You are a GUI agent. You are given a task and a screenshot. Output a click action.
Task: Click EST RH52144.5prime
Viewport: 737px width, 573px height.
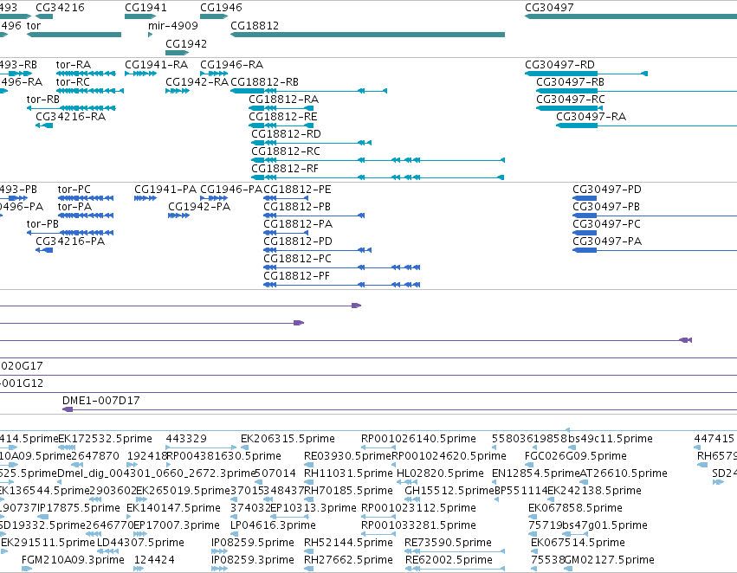point(348,543)
